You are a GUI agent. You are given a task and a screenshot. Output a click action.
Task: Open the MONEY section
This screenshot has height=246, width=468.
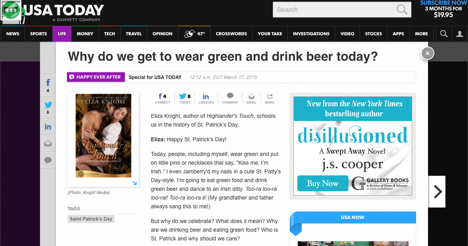click(x=85, y=34)
